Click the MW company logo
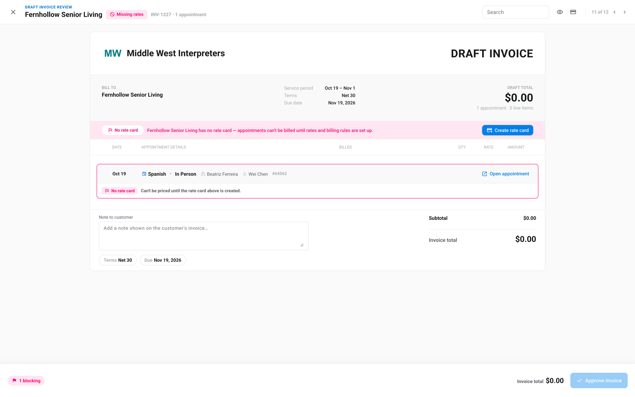 [113, 53]
